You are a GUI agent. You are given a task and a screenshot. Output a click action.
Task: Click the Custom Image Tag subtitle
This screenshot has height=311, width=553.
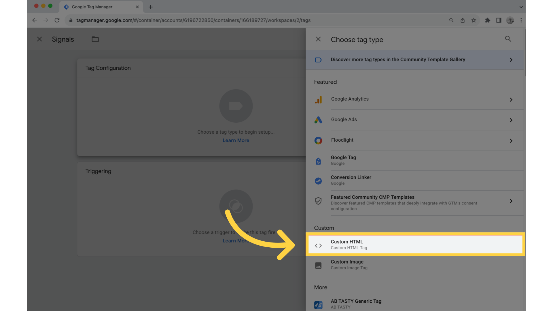tap(349, 268)
